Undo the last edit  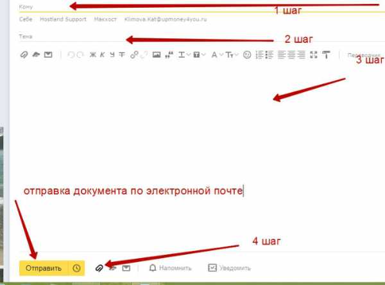coord(71,54)
